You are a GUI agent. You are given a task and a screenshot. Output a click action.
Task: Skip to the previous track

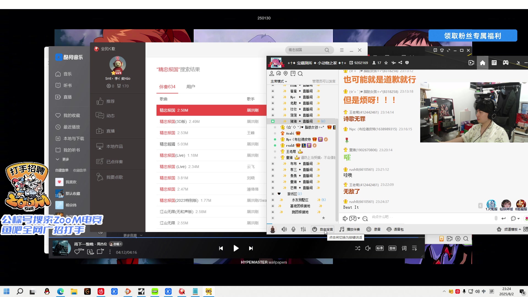click(221, 248)
